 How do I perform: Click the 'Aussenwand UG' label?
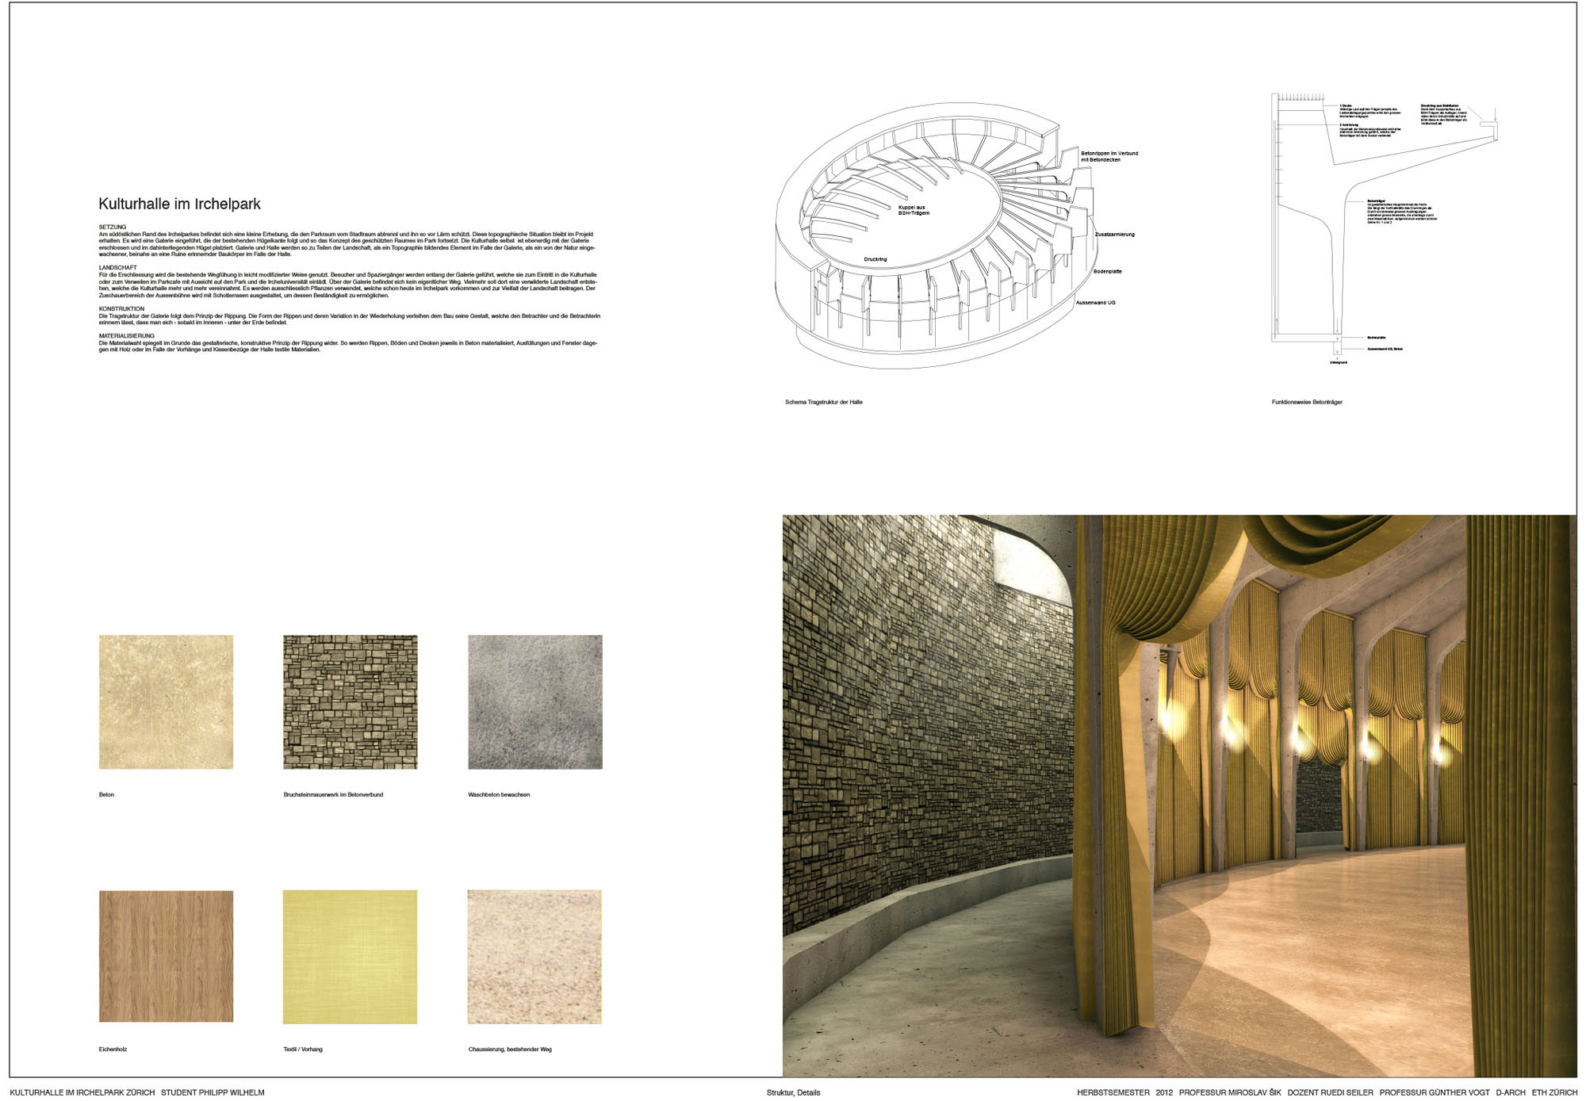click(1095, 303)
